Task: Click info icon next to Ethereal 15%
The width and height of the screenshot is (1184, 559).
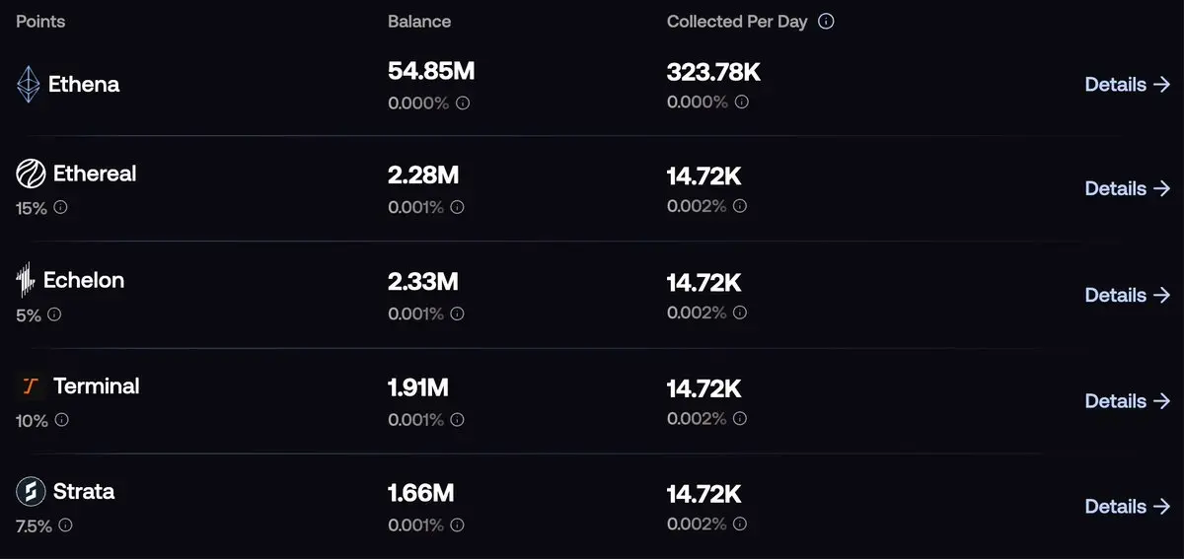Action: coord(60,208)
